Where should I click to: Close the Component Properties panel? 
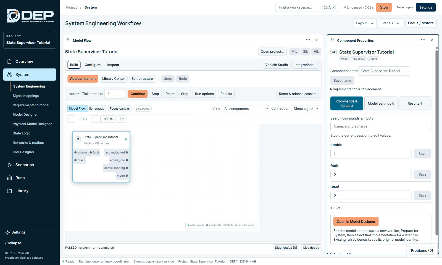click(432, 40)
